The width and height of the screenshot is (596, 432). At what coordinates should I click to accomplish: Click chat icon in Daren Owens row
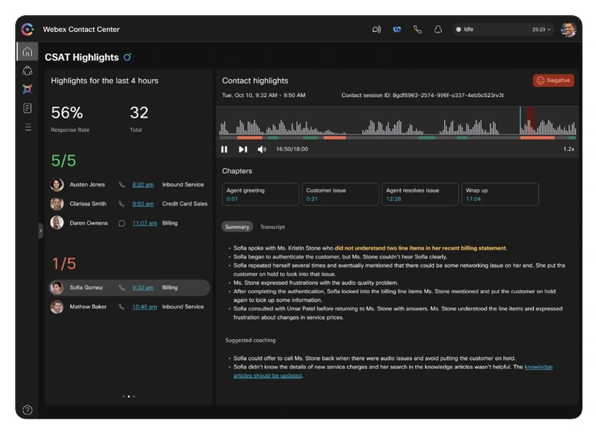coord(122,223)
